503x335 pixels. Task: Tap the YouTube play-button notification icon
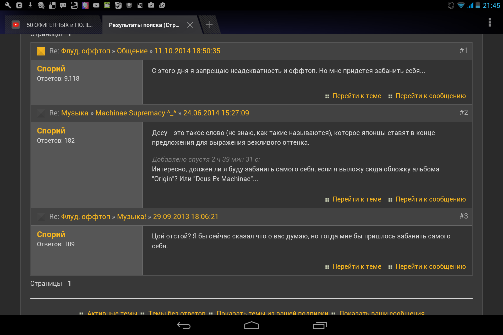[96, 5]
